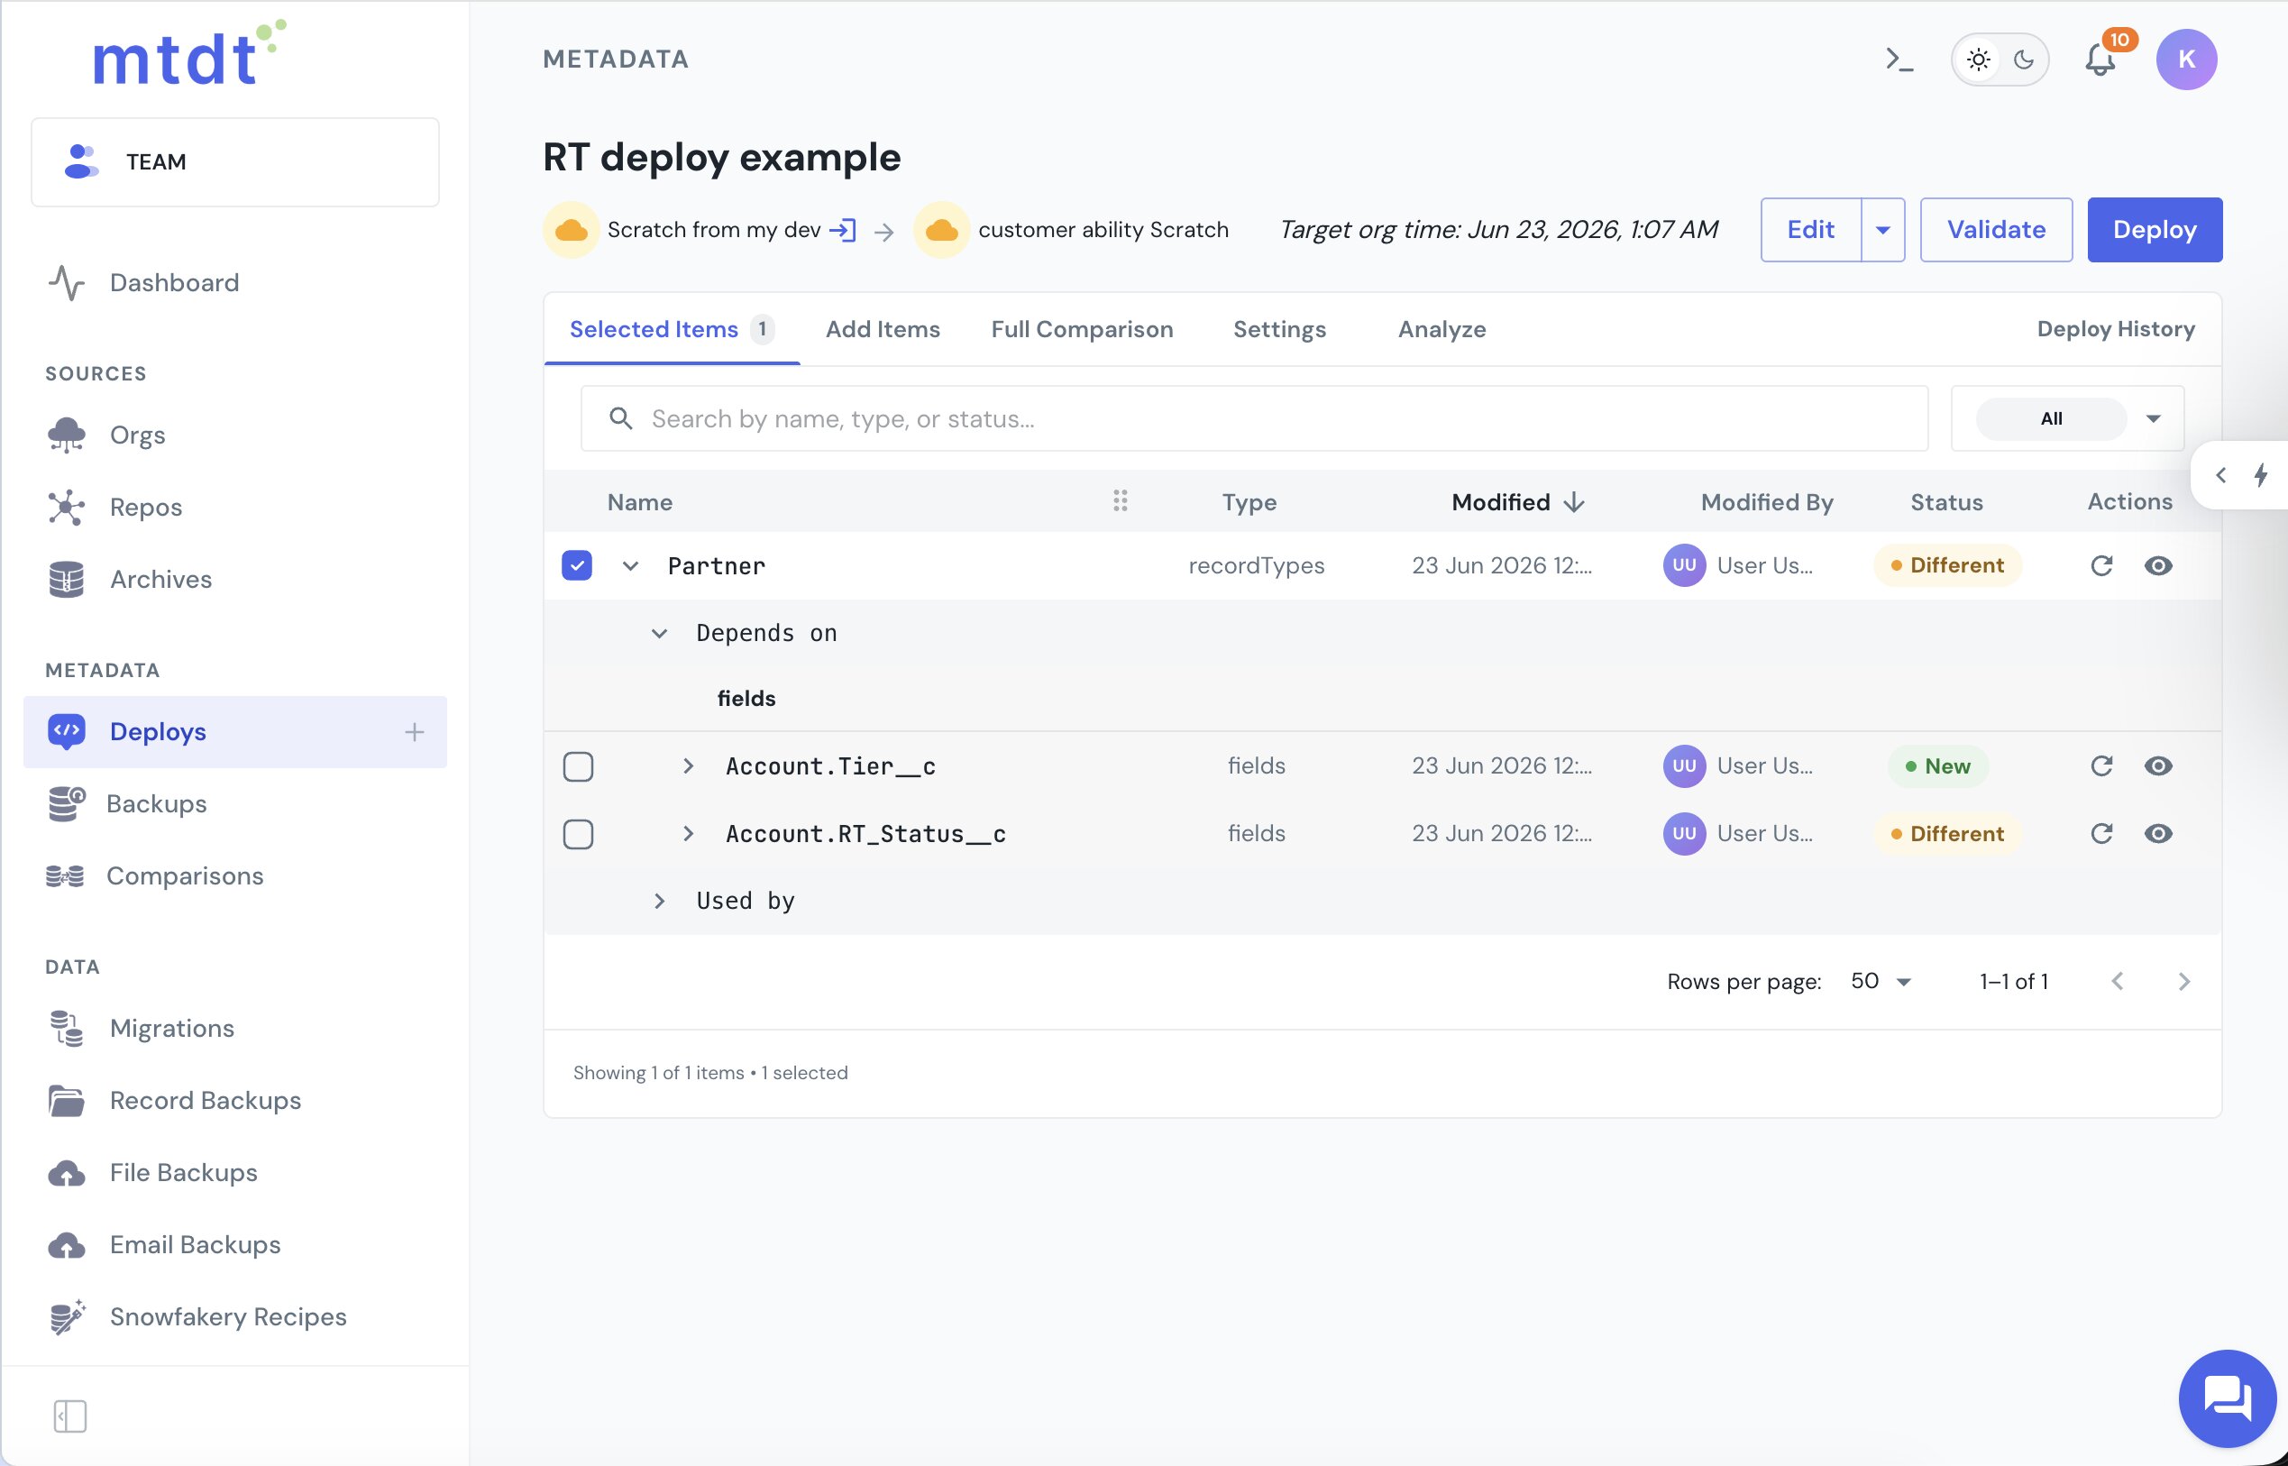Switch to dark theme moon icon
Image resolution: width=2288 pixels, height=1466 pixels.
pyautogui.click(x=2024, y=59)
